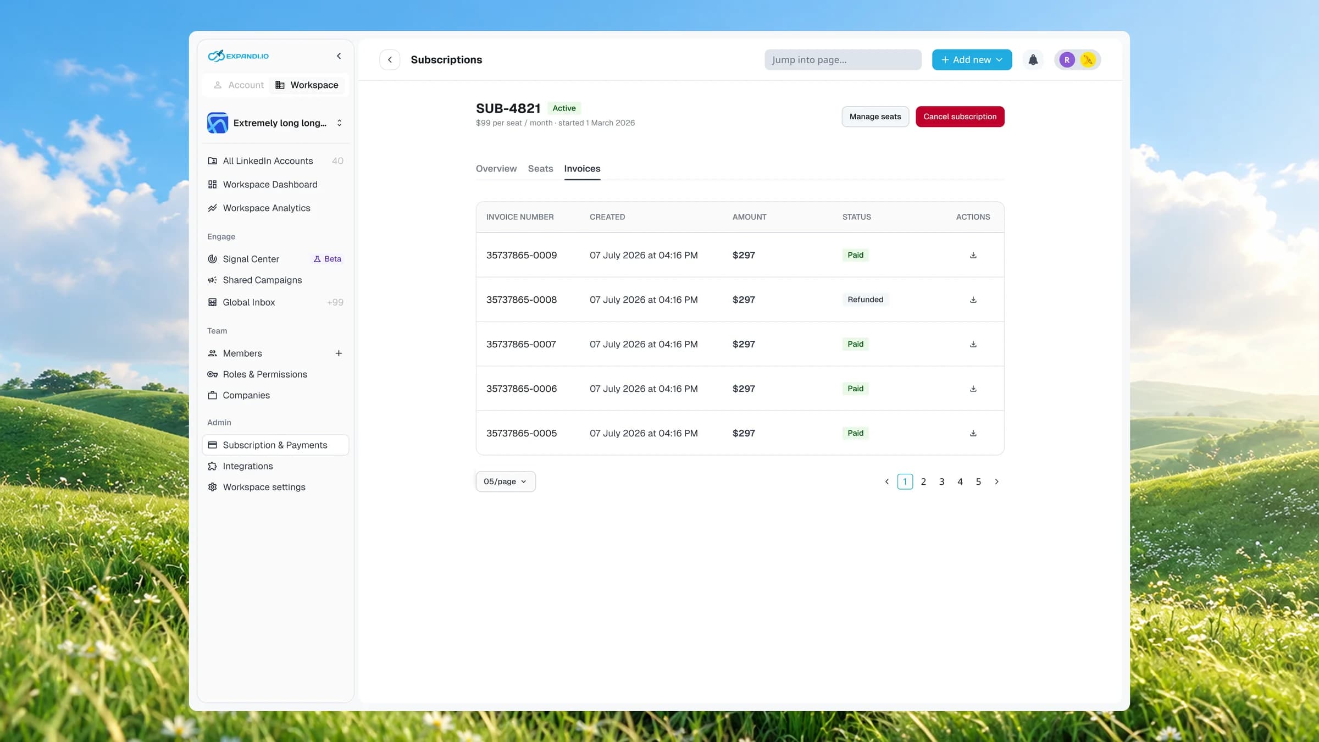The width and height of the screenshot is (1319, 742).
Task: Open Workspace Dashboard
Action: (275, 185)
